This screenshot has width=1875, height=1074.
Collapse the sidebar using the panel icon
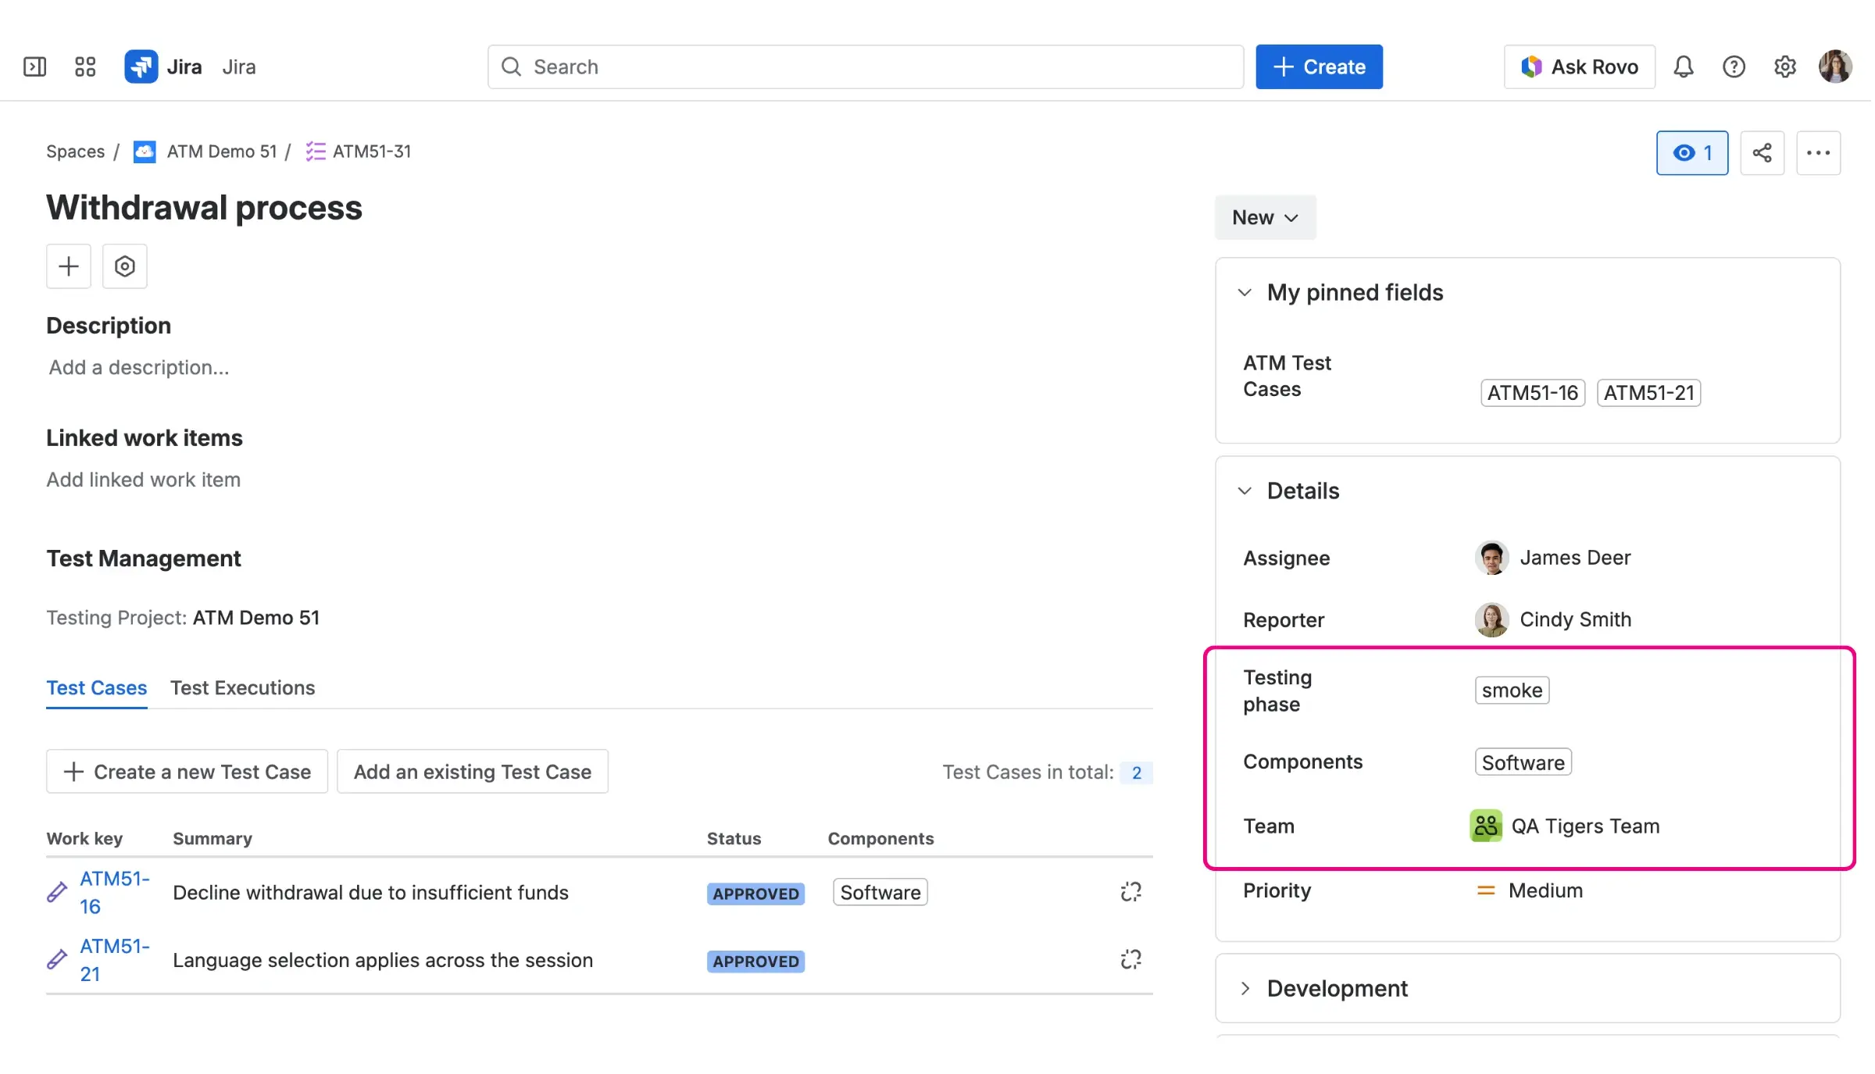tap(34, 66)
